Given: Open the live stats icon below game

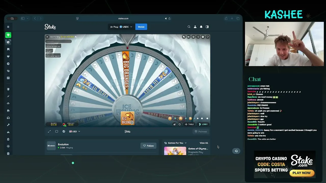Looking at the screenshot, I should coord(64,131).
